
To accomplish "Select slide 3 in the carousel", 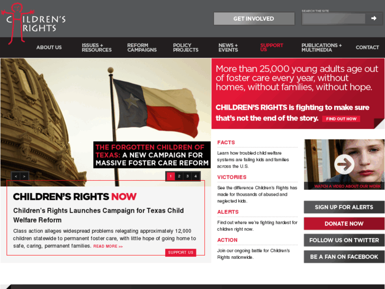I will pyautogui.click(x=187, y=176).
